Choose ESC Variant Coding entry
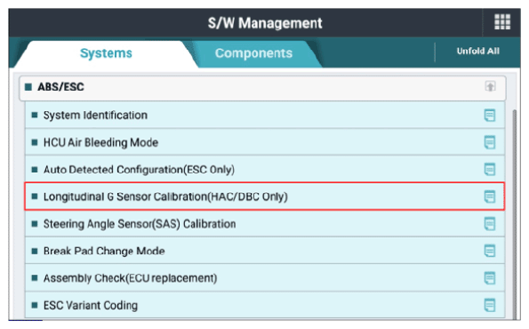529x329 pixels. [265, 305]
